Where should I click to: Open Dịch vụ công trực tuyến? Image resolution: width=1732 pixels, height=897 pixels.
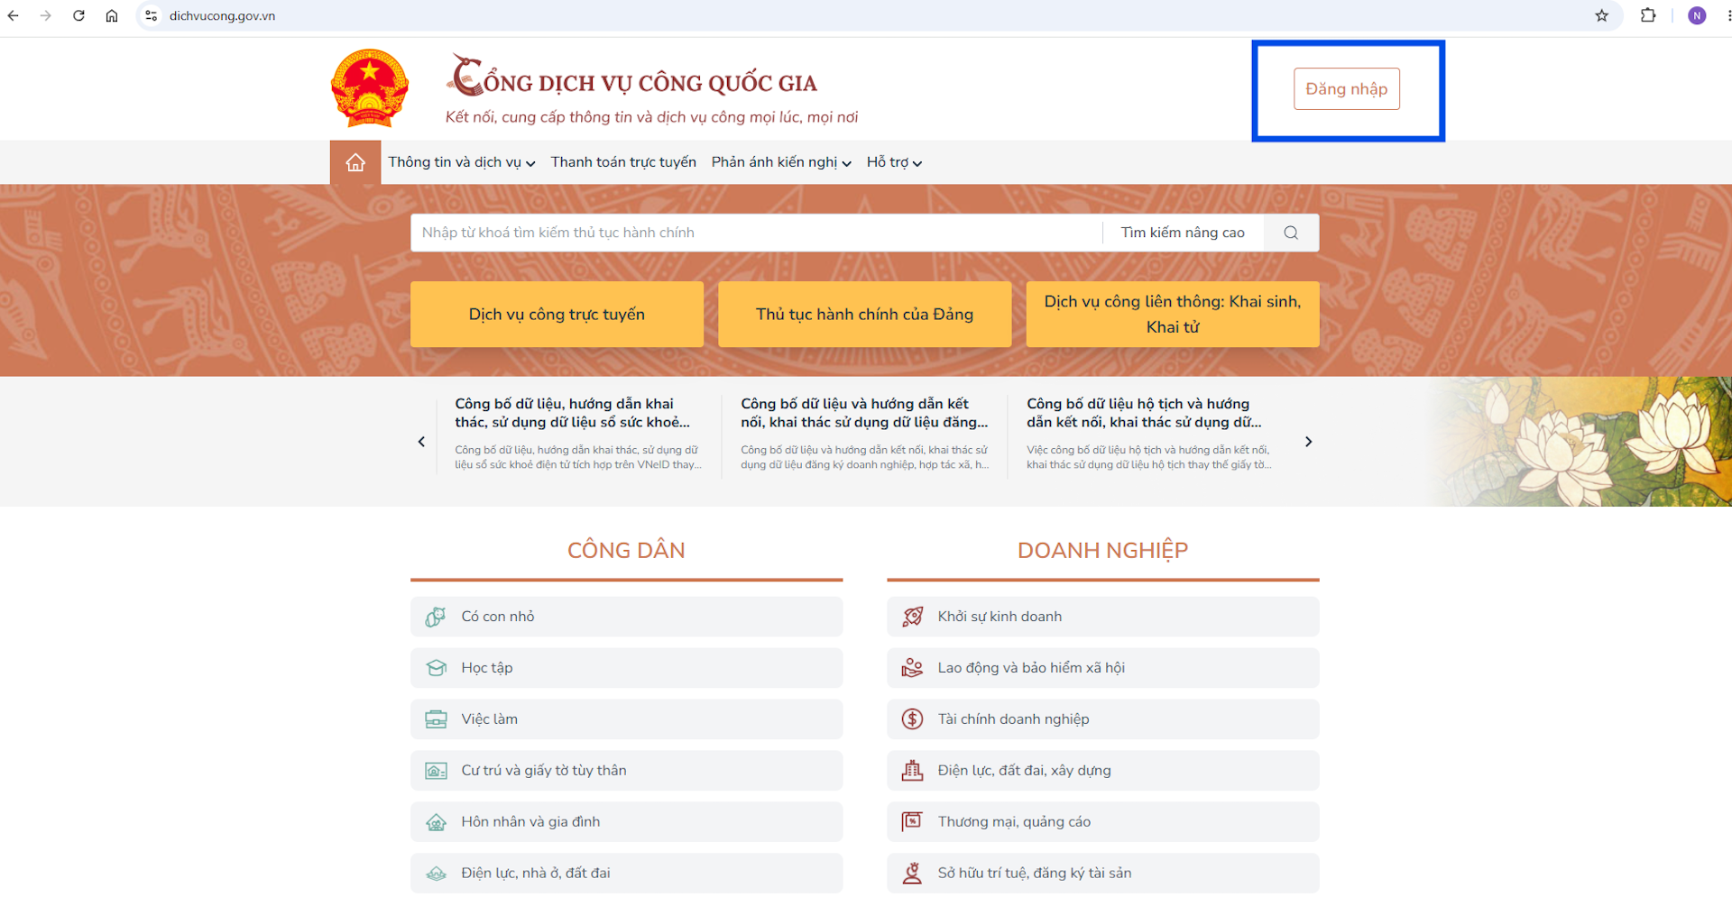point(557,315)
